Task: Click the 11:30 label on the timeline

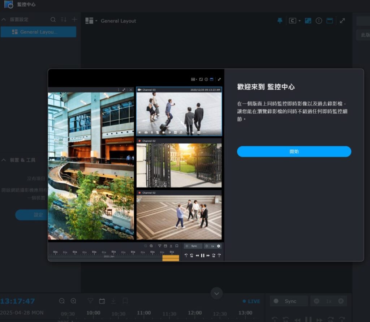Action: pyautogui.click(x=169, y=314)
